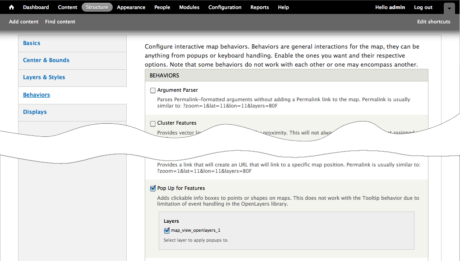Go to the Appearance menu
The image size is (460, 261).
(131, 7)
